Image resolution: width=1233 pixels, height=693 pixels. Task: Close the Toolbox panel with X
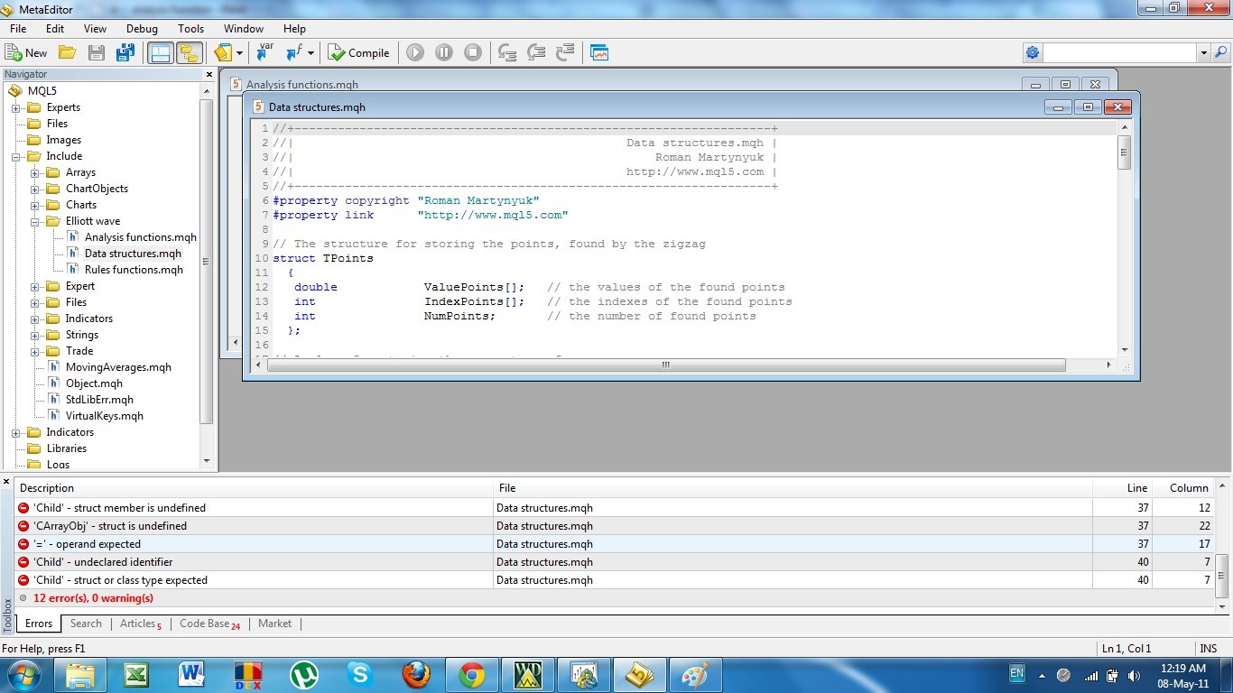7,482
